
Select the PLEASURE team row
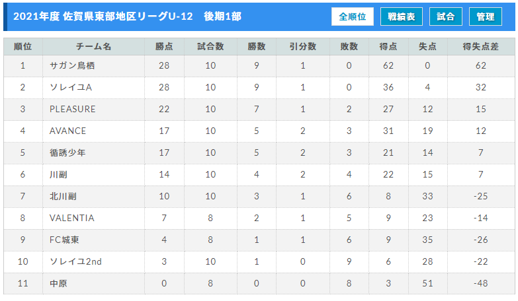point(259,109)
